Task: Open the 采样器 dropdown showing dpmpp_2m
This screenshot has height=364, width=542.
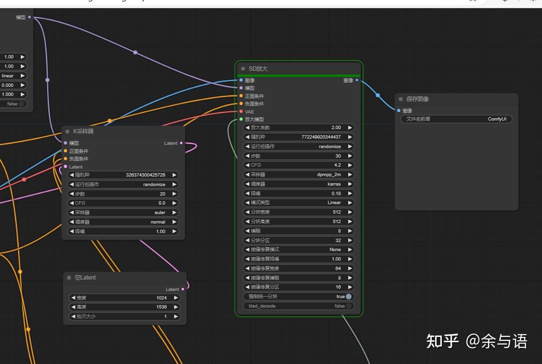Action: pos(298,174)
